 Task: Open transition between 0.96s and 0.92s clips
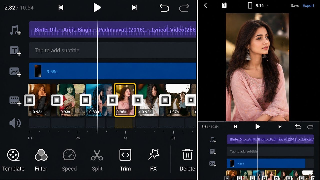click(x=137, y=100)
